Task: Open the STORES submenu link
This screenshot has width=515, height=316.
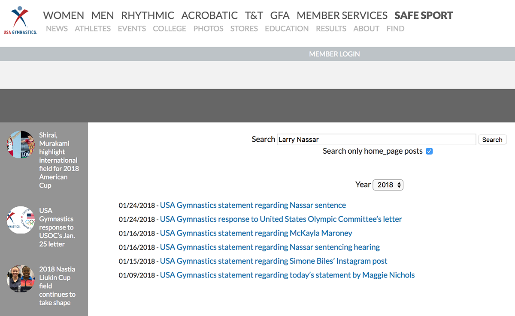Action: click(244, 29)
